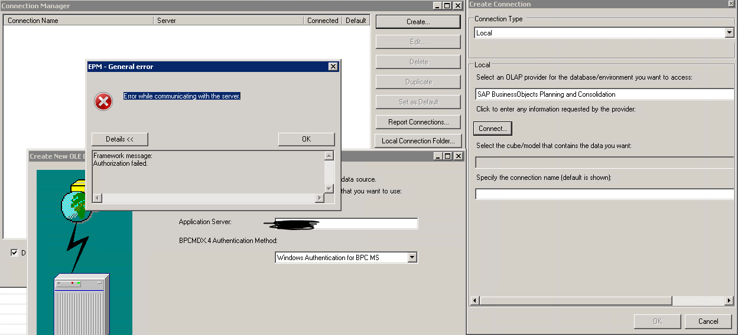The width and height of the screenshot is (738, 335).
Task: Click the disabled Delete button
Action: pos(418,62)
